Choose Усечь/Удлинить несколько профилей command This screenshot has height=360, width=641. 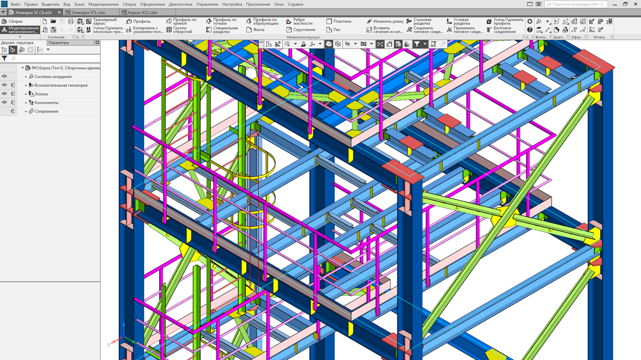pos(104,30)
